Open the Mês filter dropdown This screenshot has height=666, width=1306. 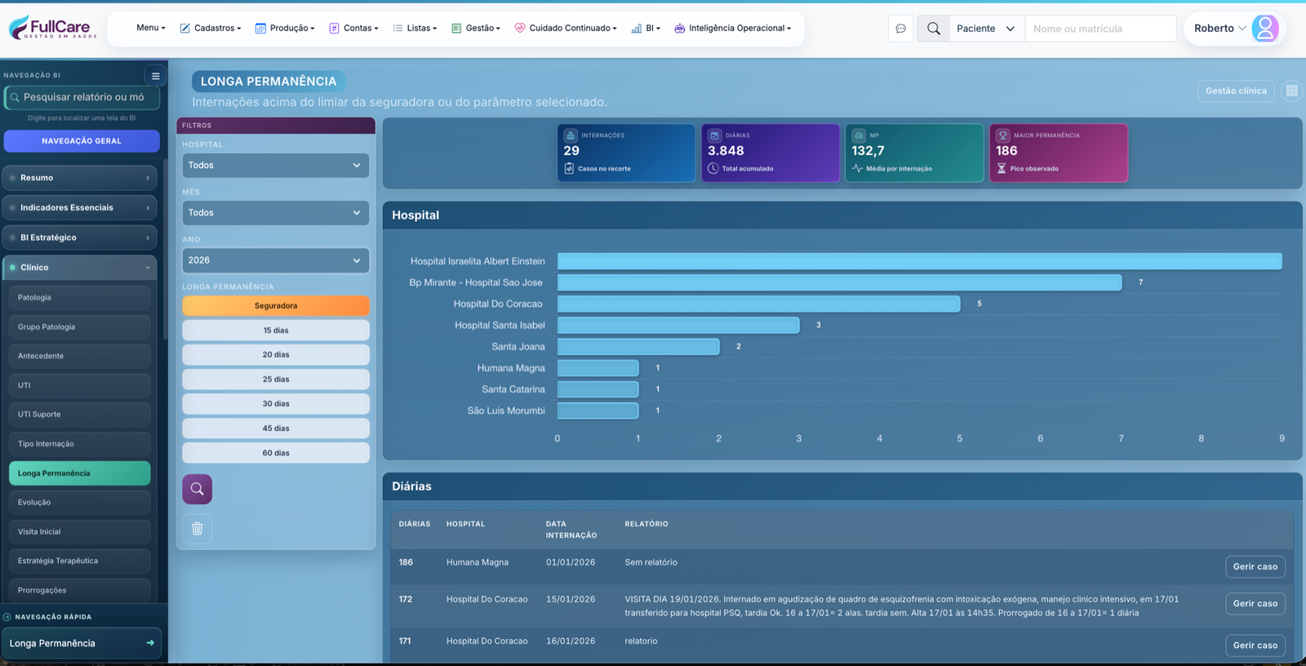coord(276,213)
